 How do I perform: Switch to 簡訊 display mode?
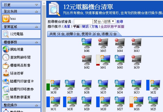(85, 26)
